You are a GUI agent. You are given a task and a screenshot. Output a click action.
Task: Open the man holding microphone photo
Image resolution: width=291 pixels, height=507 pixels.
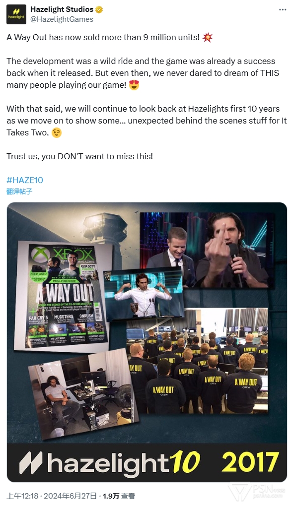pos(207,249)
